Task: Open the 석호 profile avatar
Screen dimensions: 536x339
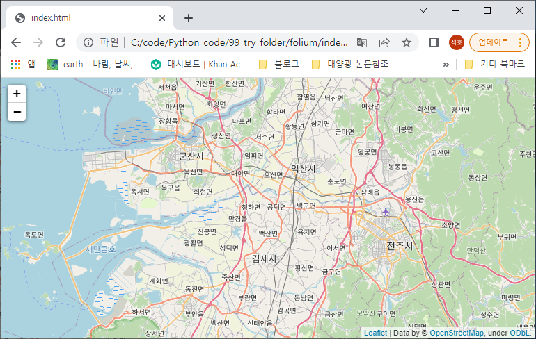Action: point(457,42)
